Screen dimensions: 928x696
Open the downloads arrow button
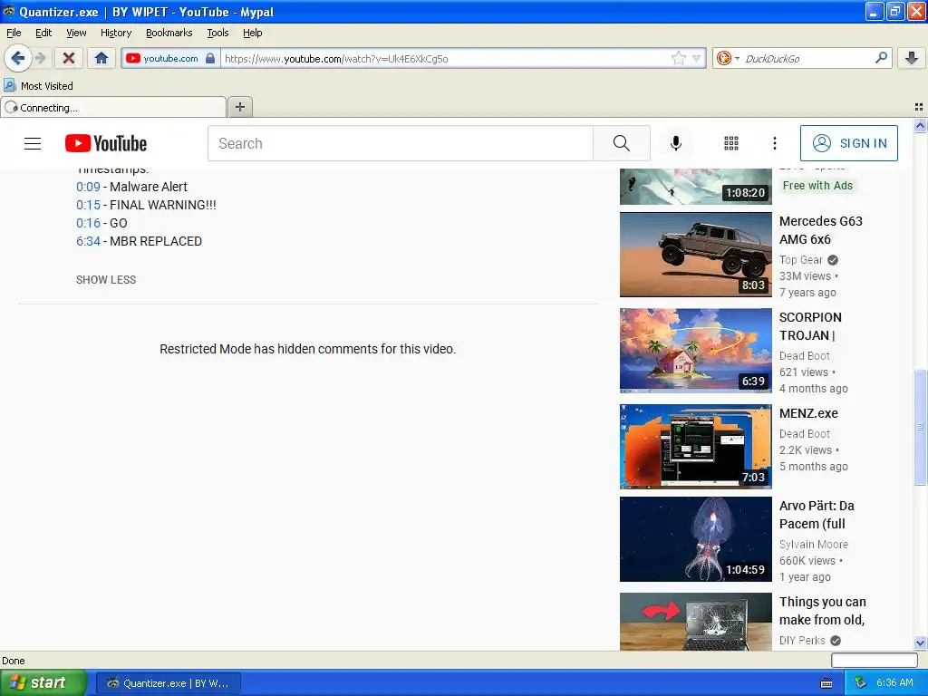pyautogui.click(x=912, y=58)
